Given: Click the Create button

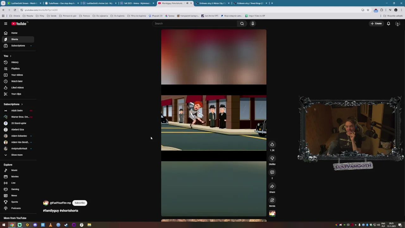Looking at the screenshot, I should (x=376, y=23).
